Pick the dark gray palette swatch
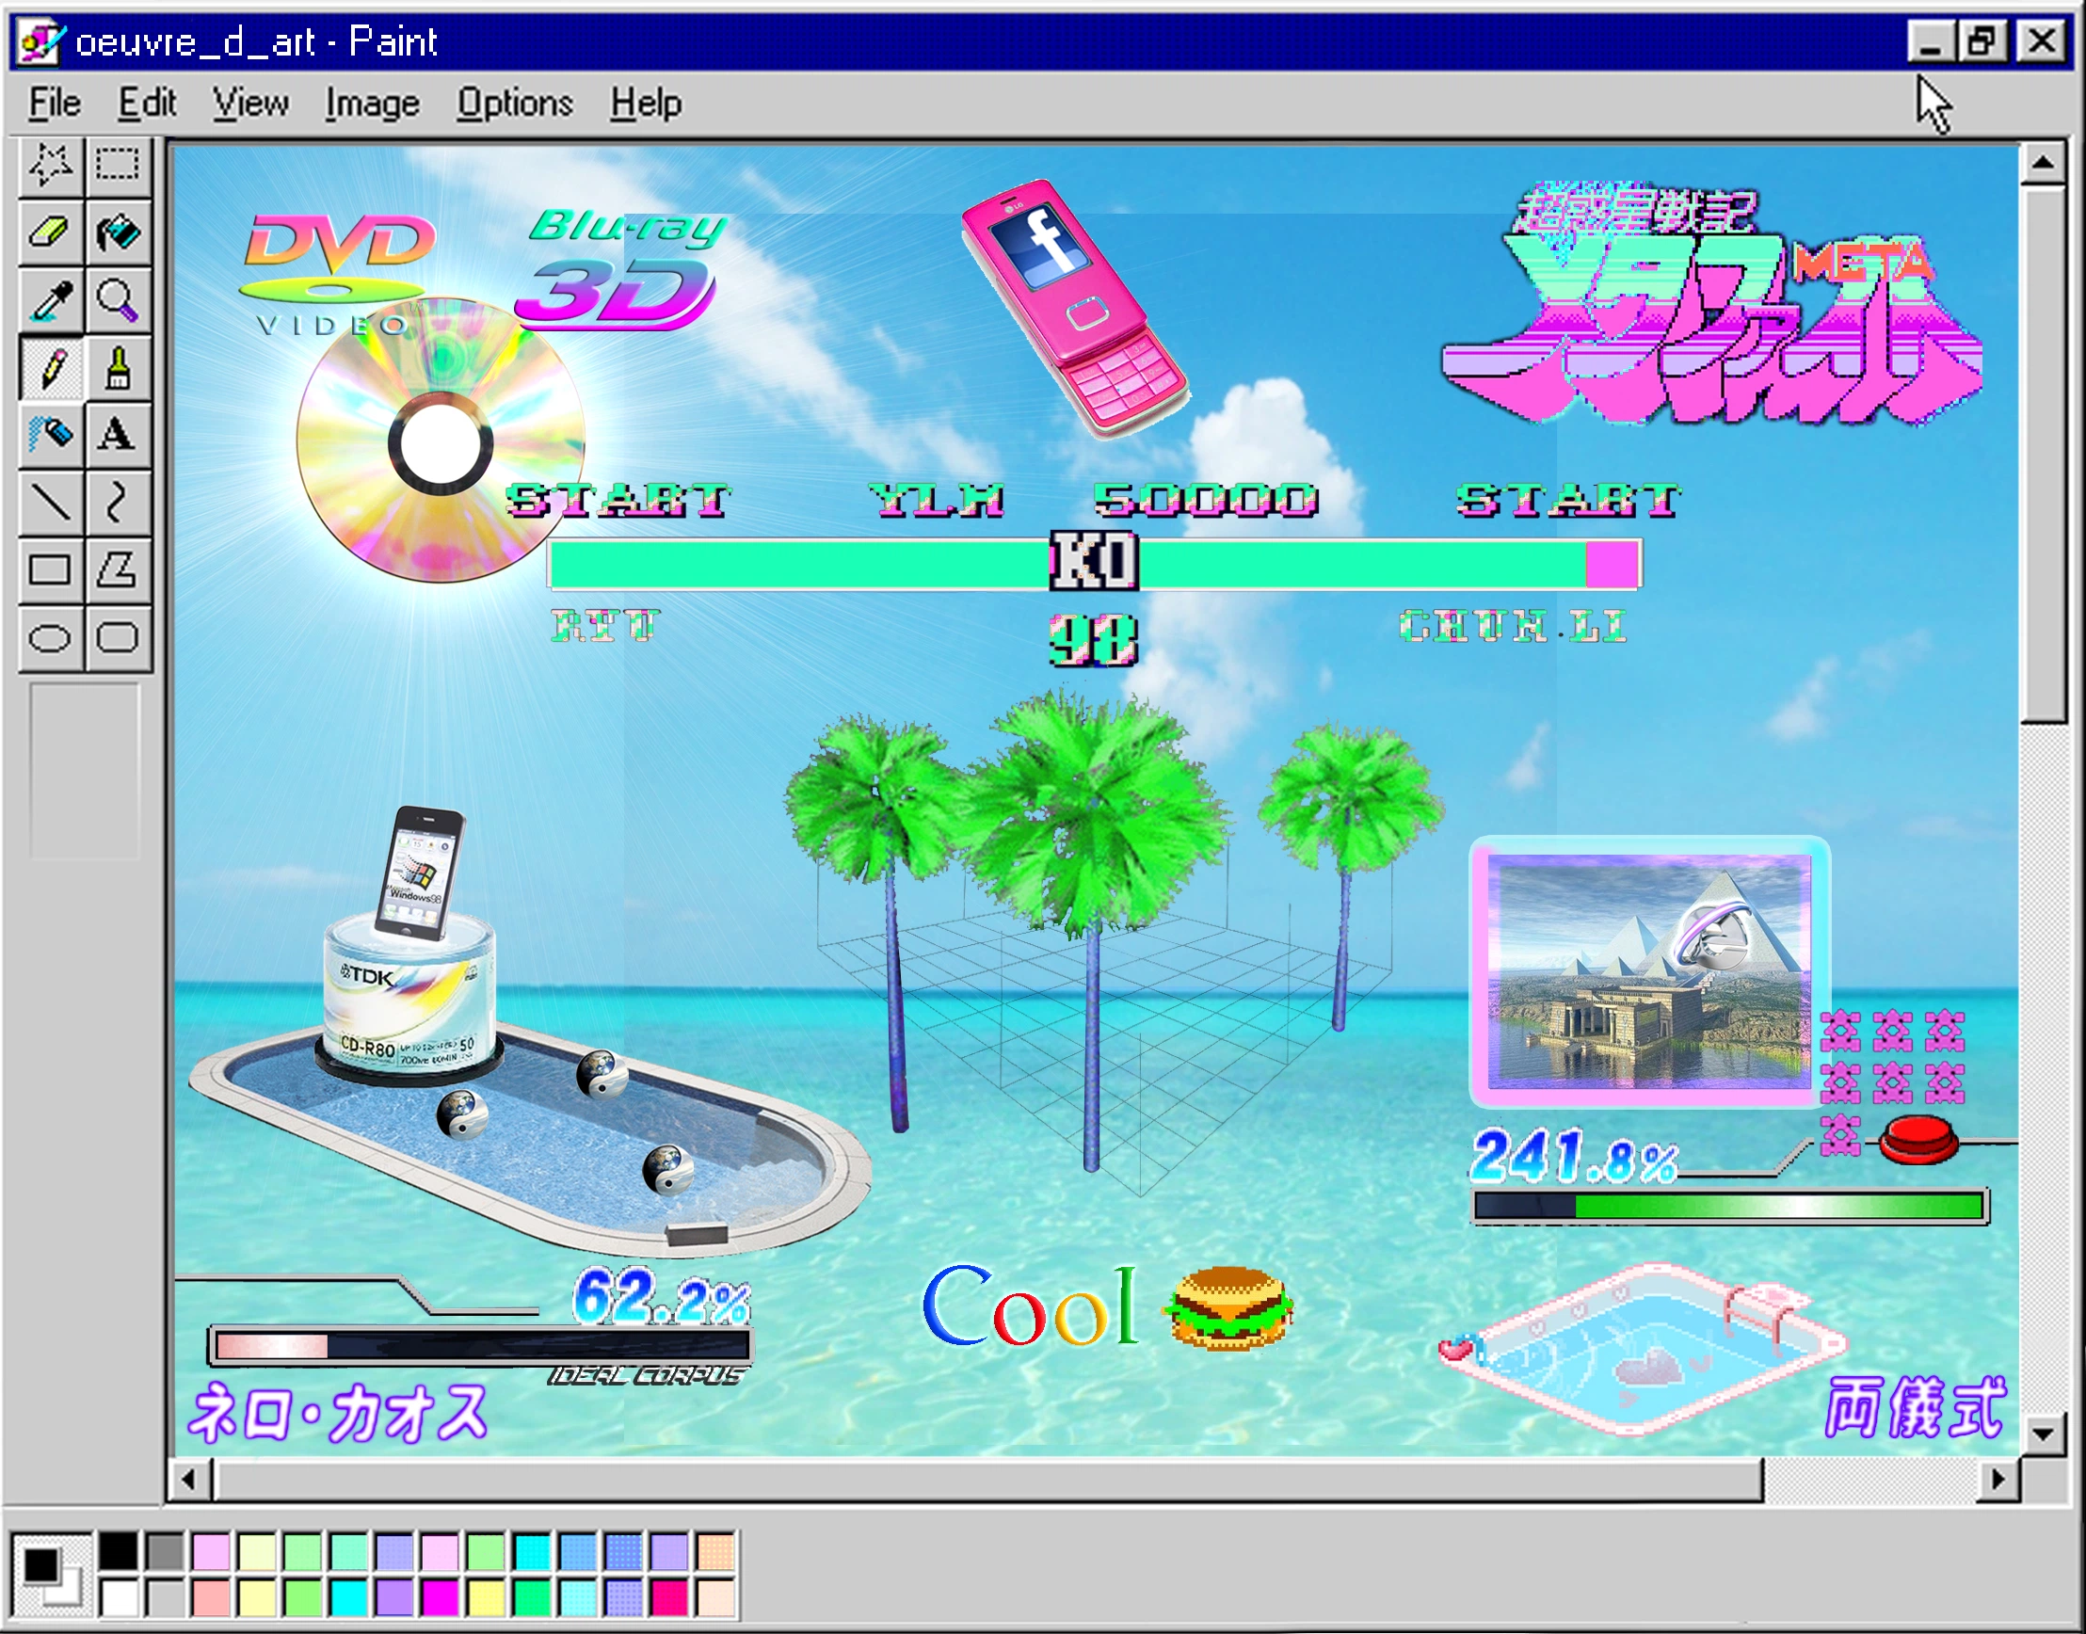This screenshot has height=1634, width=2086. click(165, 1552)
